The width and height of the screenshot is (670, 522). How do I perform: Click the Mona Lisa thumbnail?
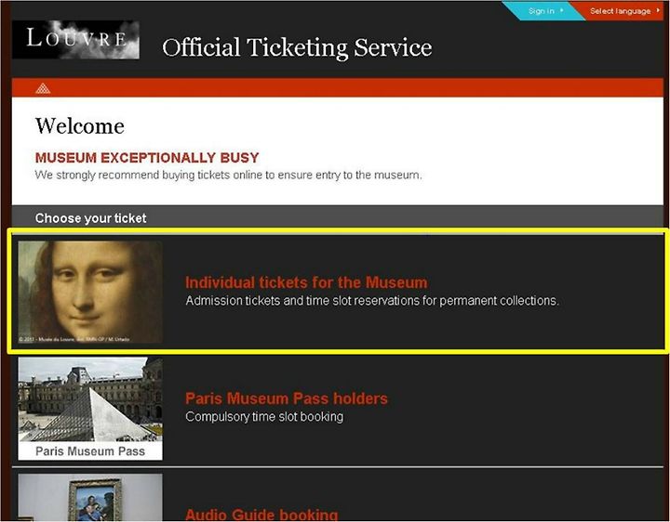tap(90, 293)
